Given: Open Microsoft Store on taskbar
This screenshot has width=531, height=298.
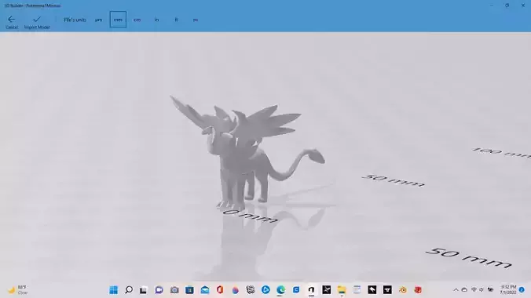Looking at the screenshot, I should tap(189, 290).
